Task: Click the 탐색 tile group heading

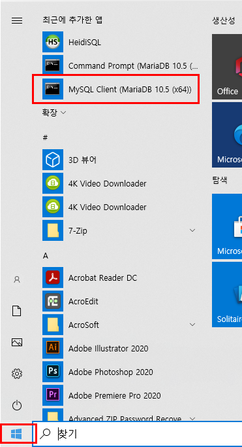Action: pos(220,180)
